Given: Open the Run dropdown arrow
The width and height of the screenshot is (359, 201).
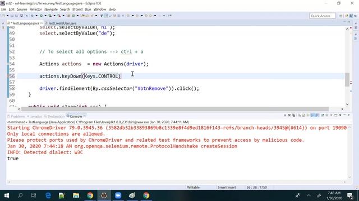Looking at the screenshot, I should pyautogui.click(x=45, y=16).
